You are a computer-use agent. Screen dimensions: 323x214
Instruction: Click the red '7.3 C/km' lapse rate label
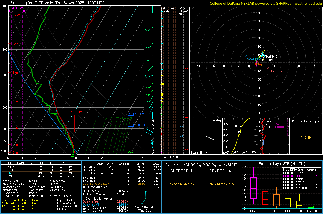[76, 112]
